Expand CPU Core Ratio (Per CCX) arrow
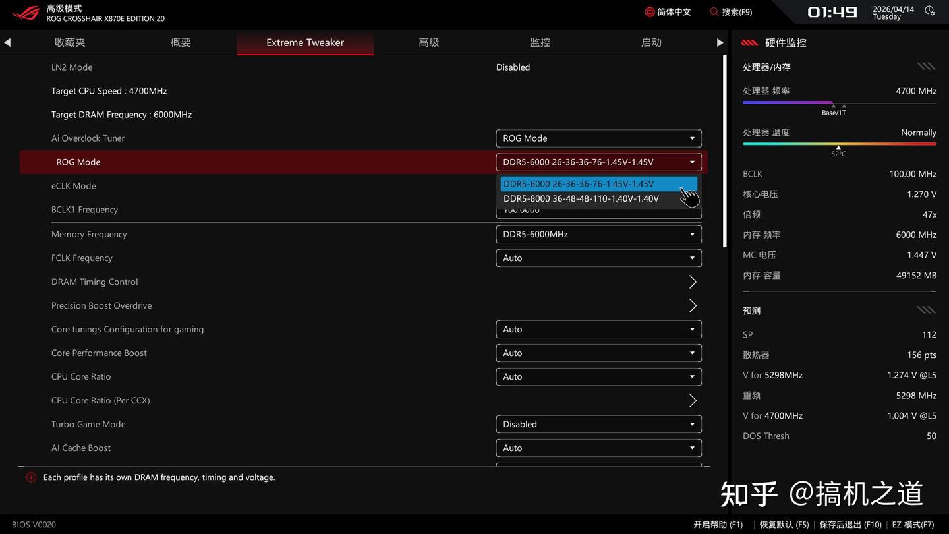Viewport: 949px width, 534px height. tap(693, 400)
